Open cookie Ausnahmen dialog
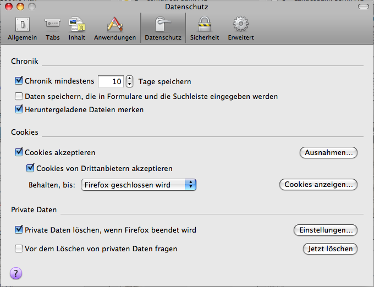Screen dimensions: 374x287 pyautogui.click(x=328, y=152)
